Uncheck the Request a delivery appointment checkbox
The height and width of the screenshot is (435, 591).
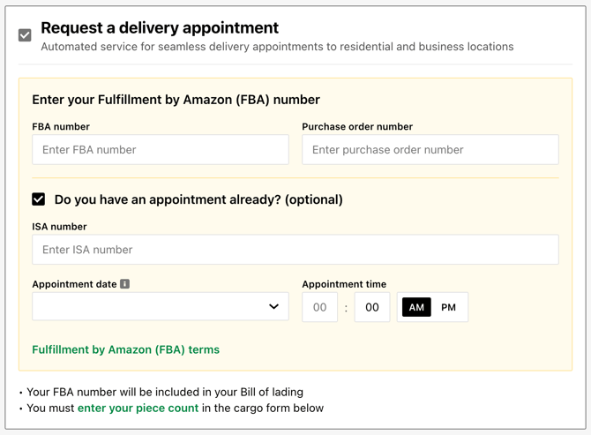[x=25, y=35]
